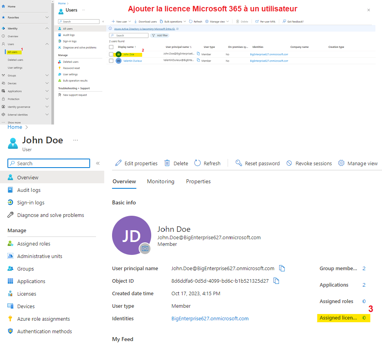Screen dimensions: 382x343
Task: Switch to the Properties tab
Action: pos(198,181)
